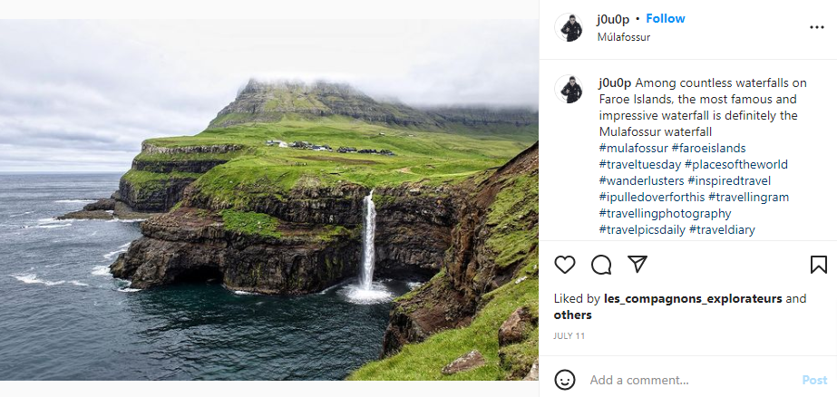Viewport: 837px width, 397px height.
Task: Show the others who liked this post
Action: 572,315
